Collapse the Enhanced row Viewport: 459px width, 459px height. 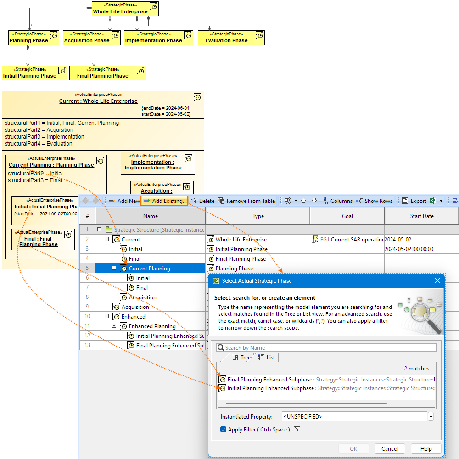106,316
